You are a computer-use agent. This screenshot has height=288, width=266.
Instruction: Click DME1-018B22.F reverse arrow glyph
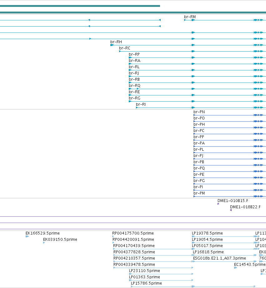pyautogui.click(x=231, y=210)
